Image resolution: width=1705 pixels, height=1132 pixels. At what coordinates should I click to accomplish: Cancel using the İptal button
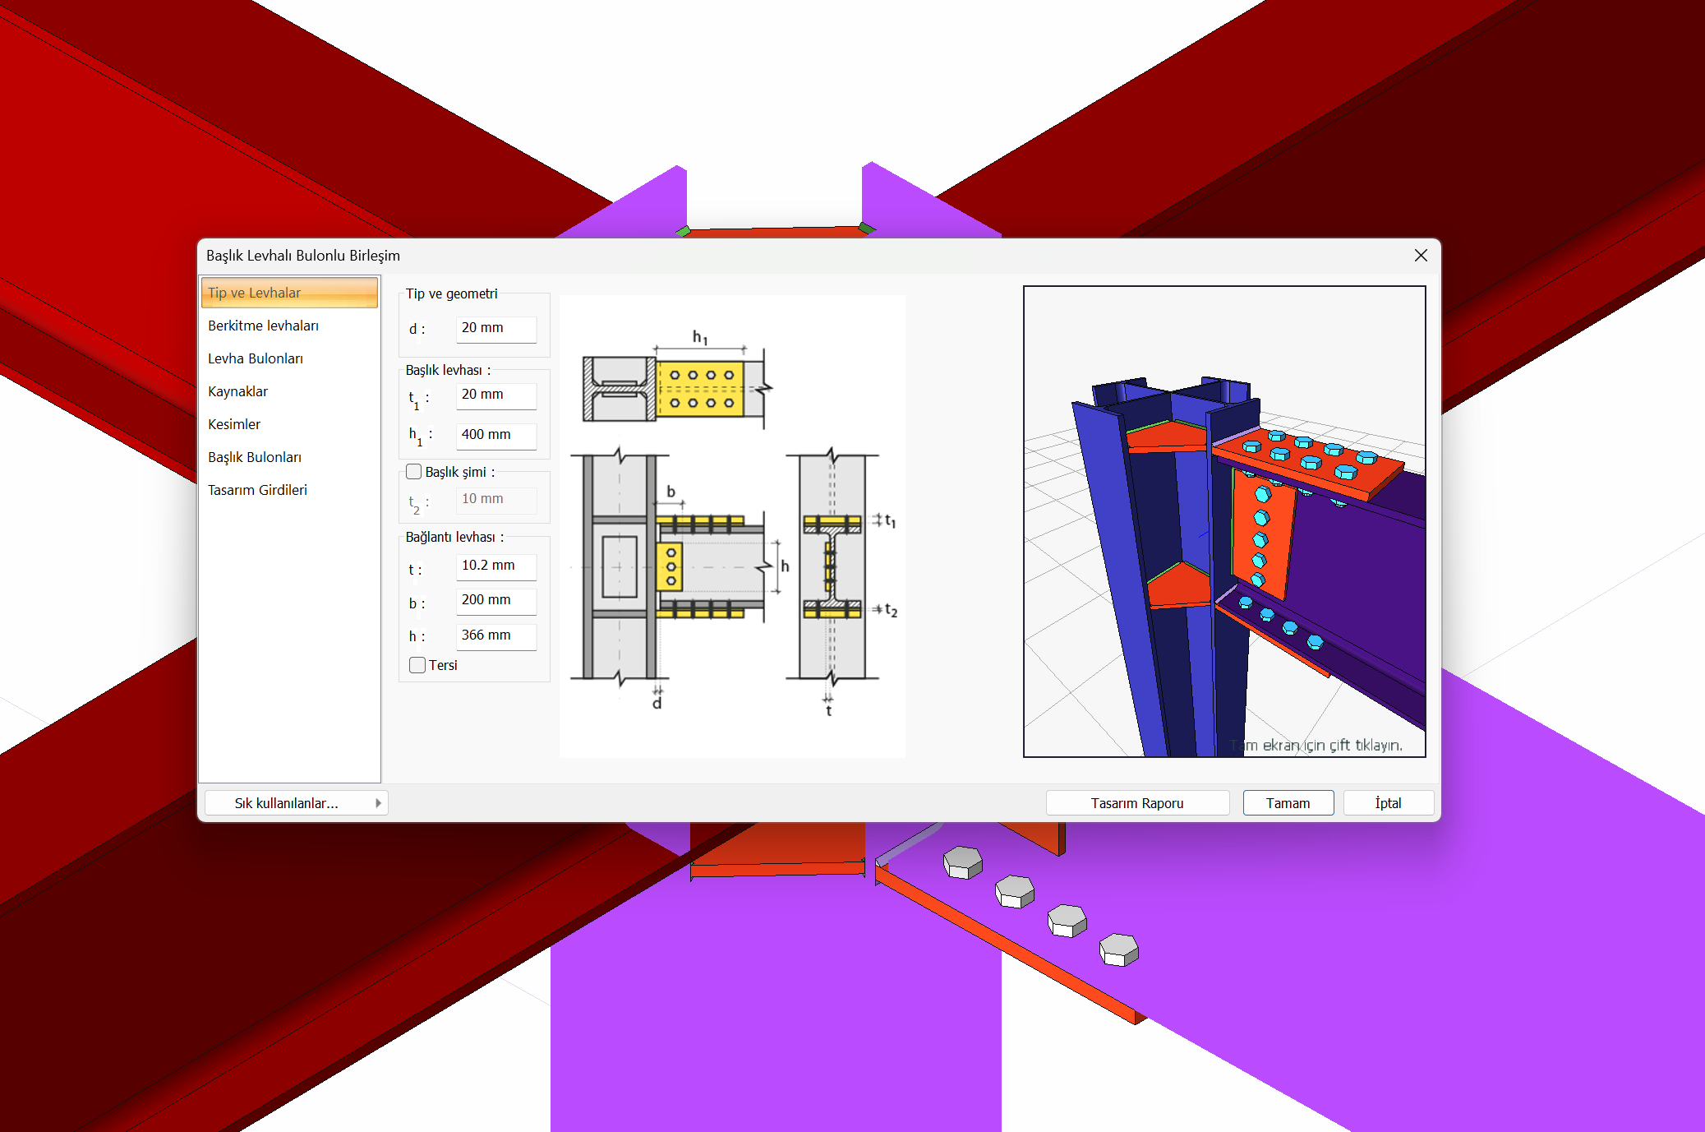[x=1388, y=803]
